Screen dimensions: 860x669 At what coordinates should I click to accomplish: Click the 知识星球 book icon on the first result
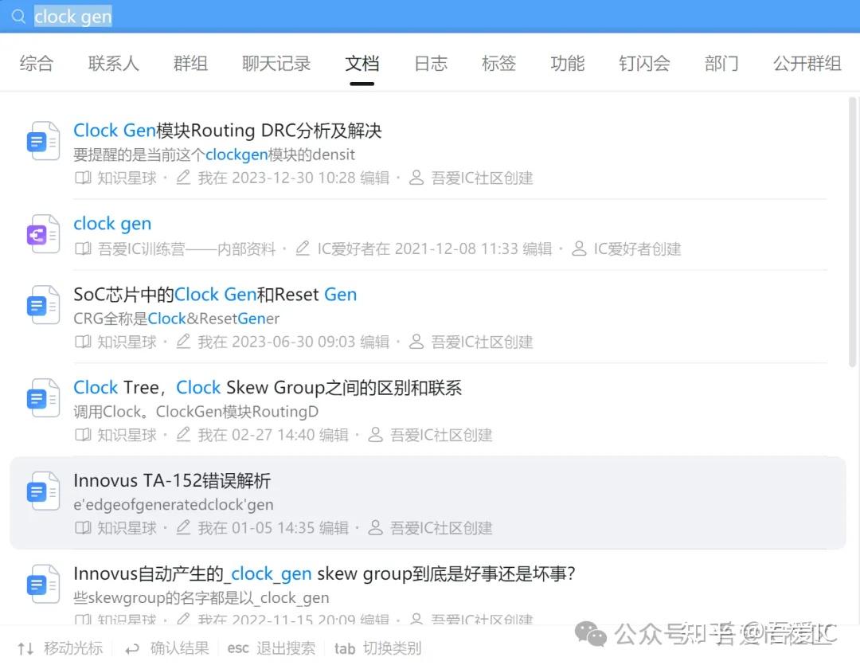[83, 178]
